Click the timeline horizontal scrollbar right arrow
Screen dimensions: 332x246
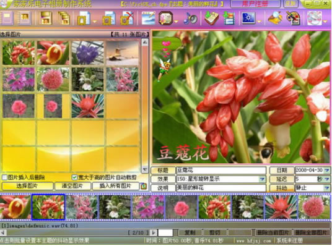154,232
